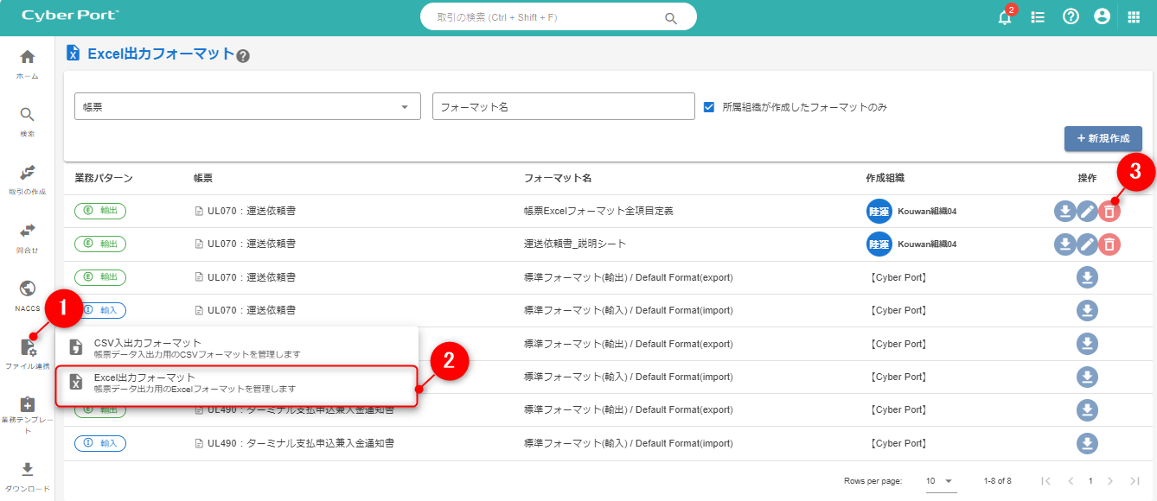Open NACCS globe icon in sidebar
This screenshot has height=501, width=1157.
coord(28,289)
